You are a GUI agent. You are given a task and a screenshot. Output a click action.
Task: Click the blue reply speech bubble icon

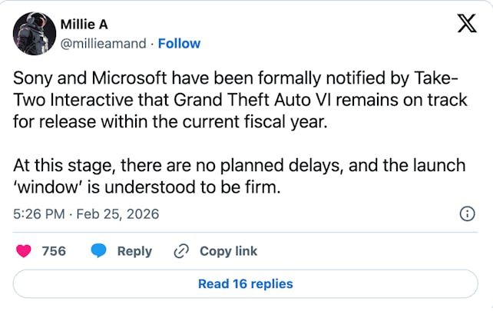tap(99, 251)
